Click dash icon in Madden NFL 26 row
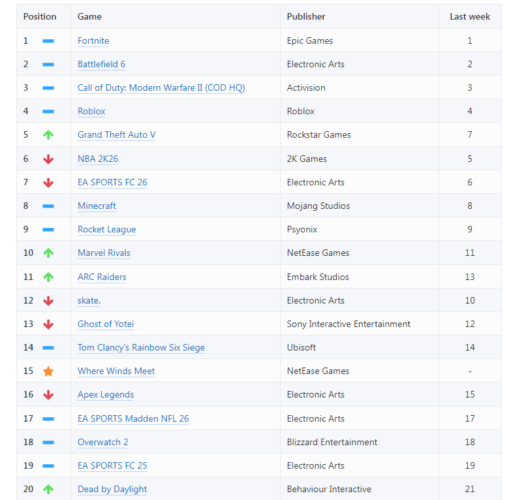Screen dimensions: 509x500 [x=48, y=419]
